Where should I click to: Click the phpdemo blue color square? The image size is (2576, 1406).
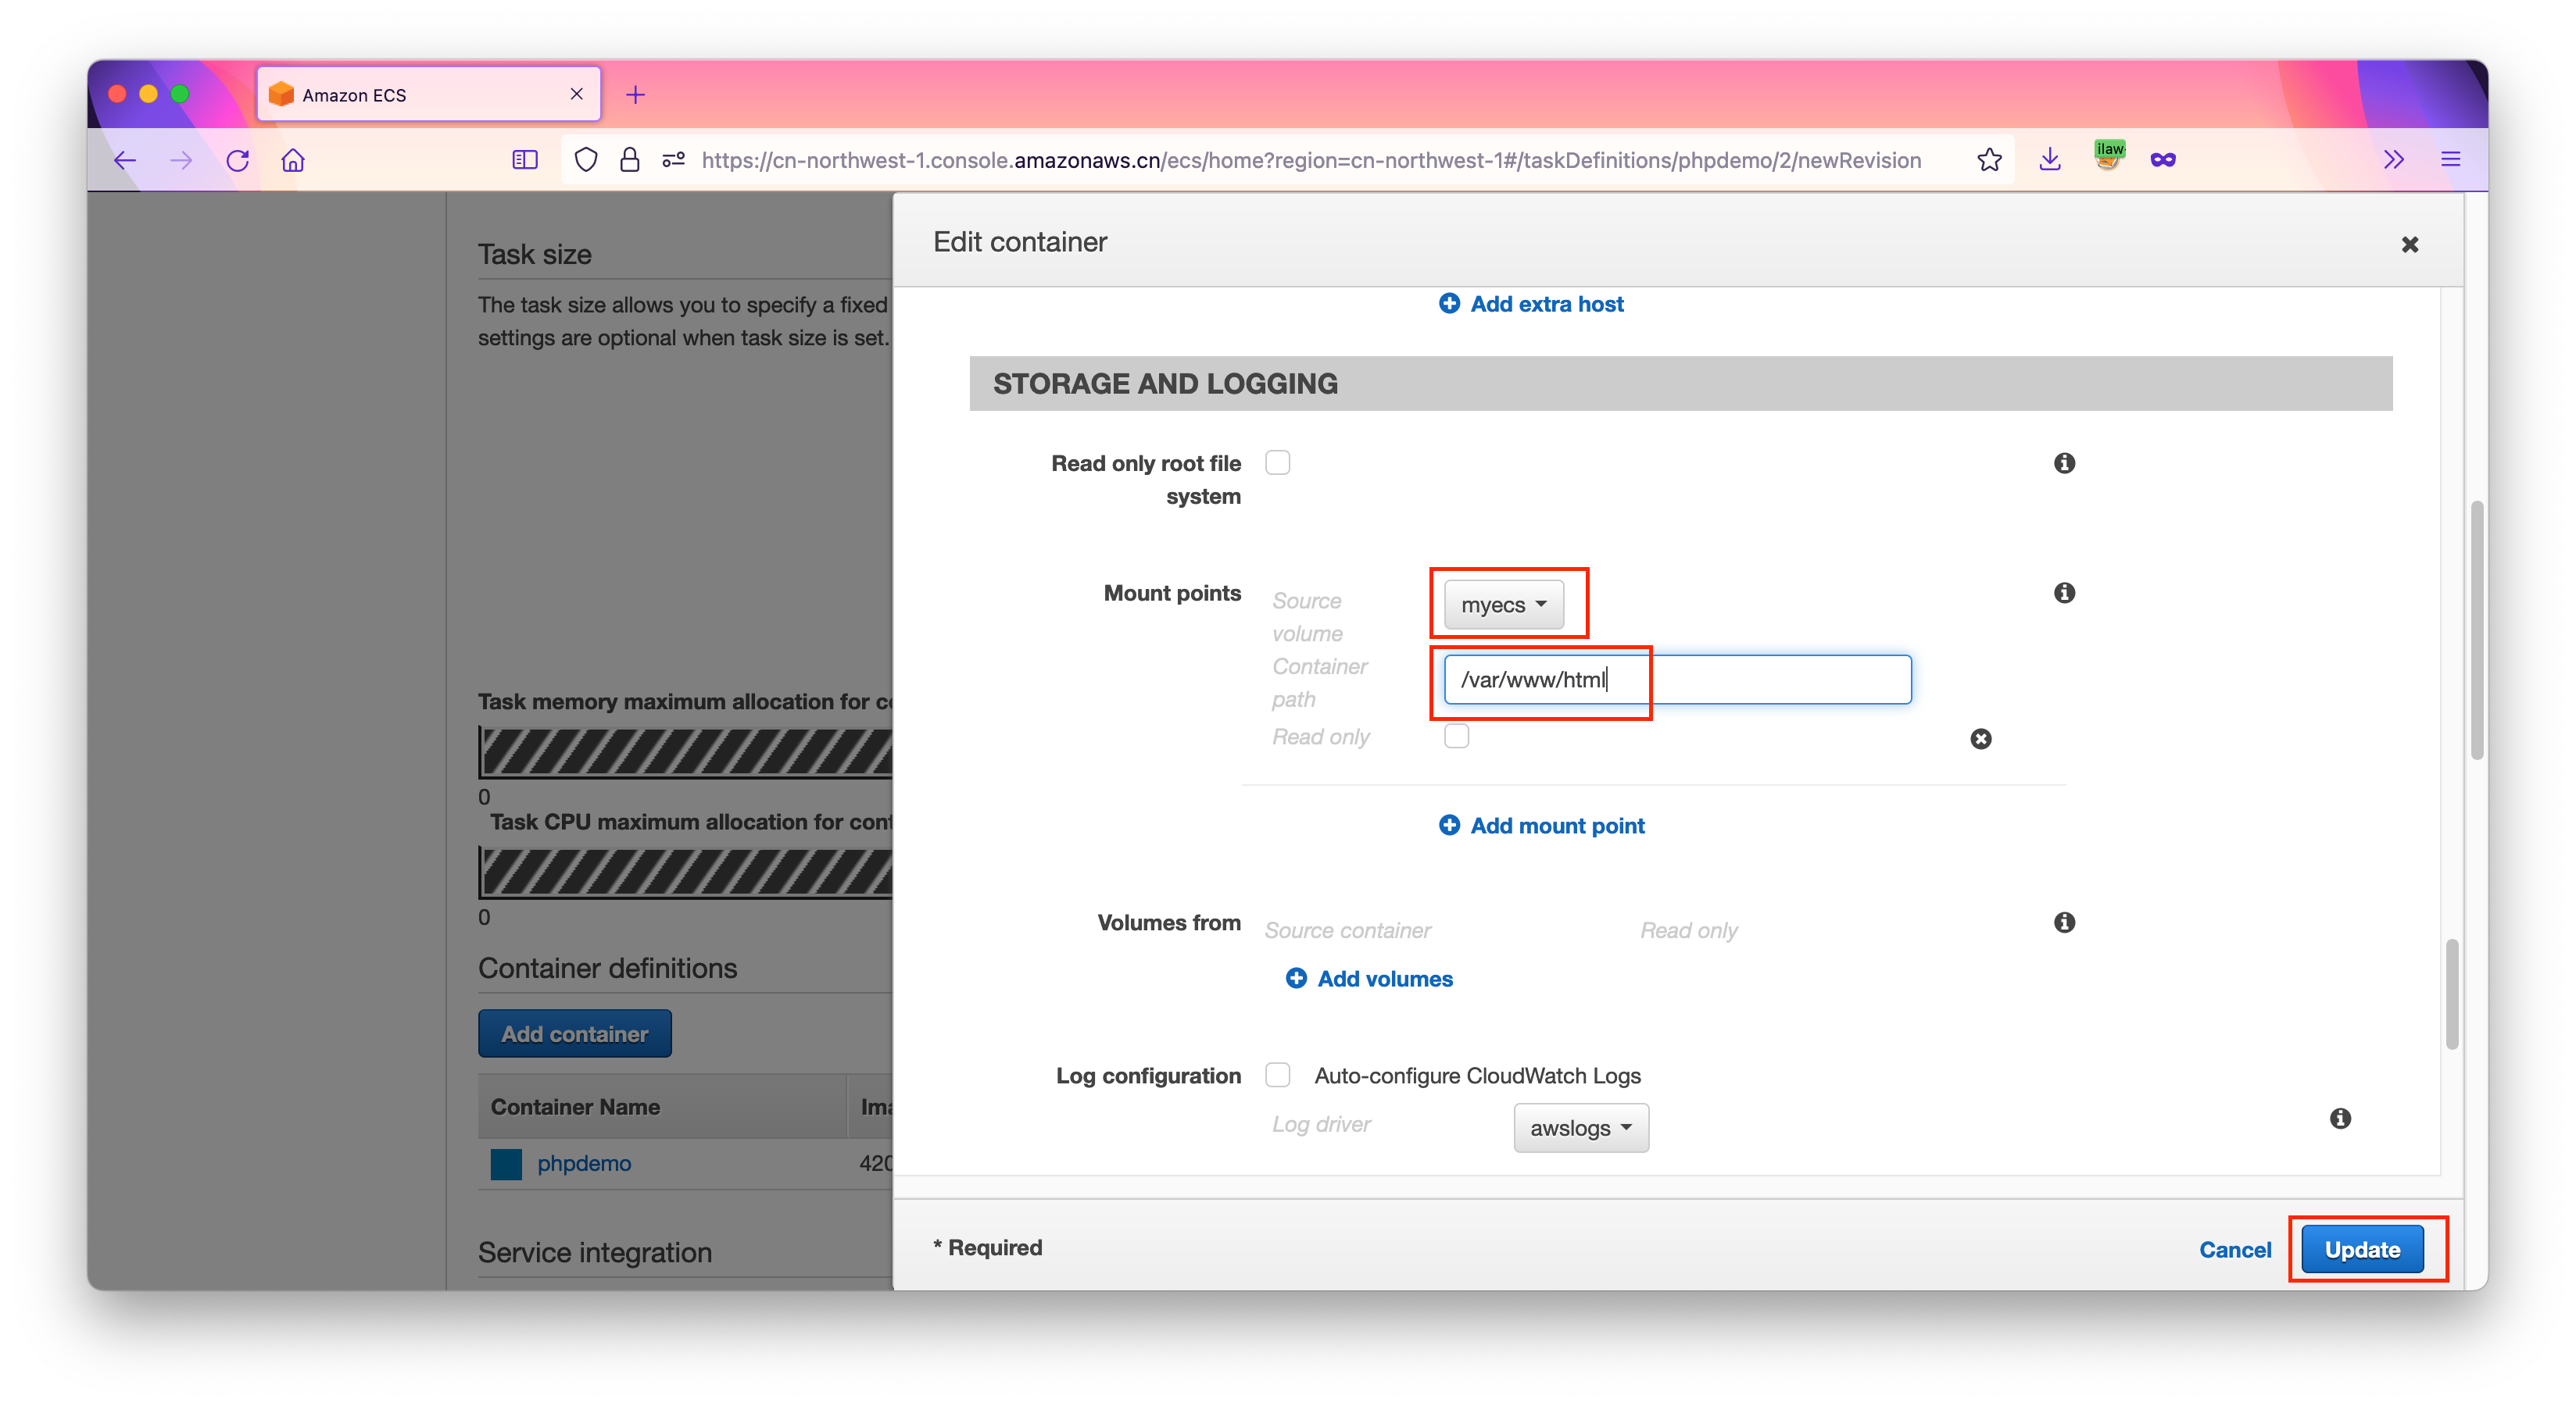pos(506,1163)
